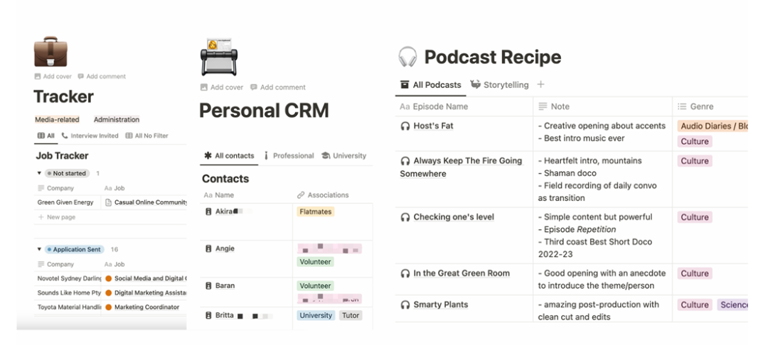
Task: Click Company column header in Application Sent group
Action: (x=55, y=264)
